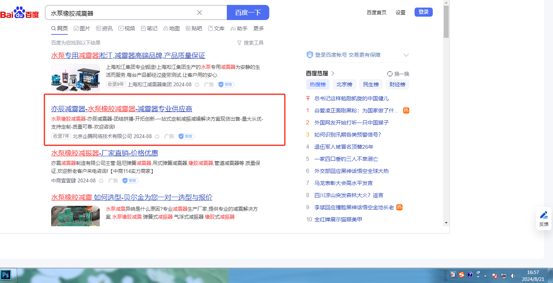Click the Action Center flag tray icon
Image resolution: width=553 pixels, height=283 pixels.
click(x=495, y=275)
